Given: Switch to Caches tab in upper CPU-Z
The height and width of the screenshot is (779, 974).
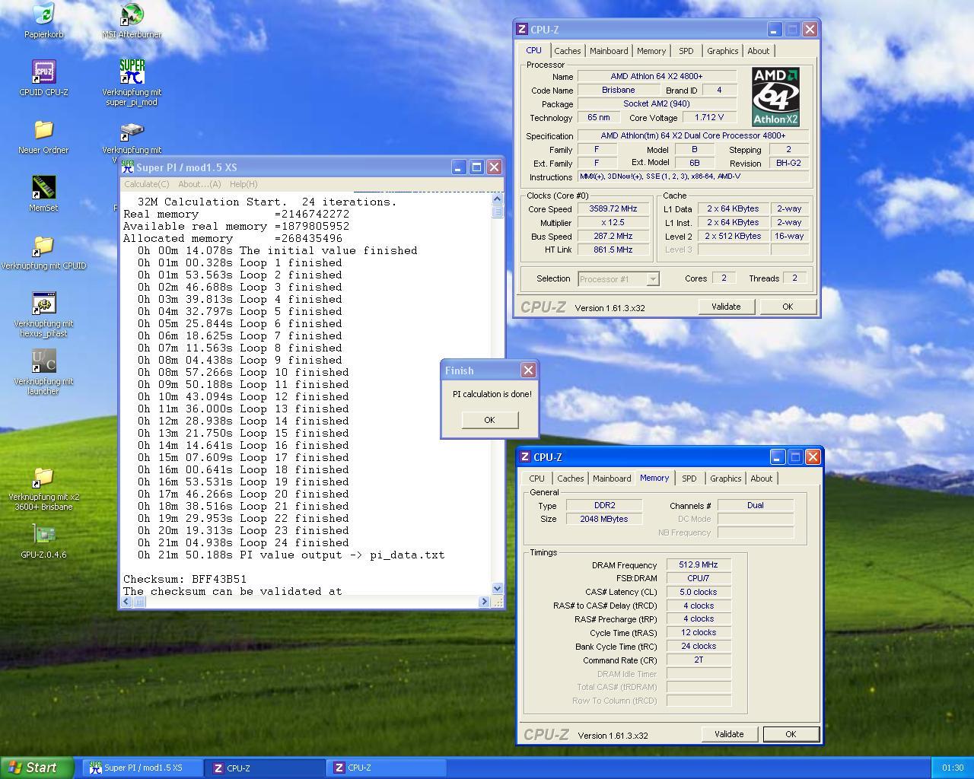Looking at the screenshot, I should [x=568, y=51].
